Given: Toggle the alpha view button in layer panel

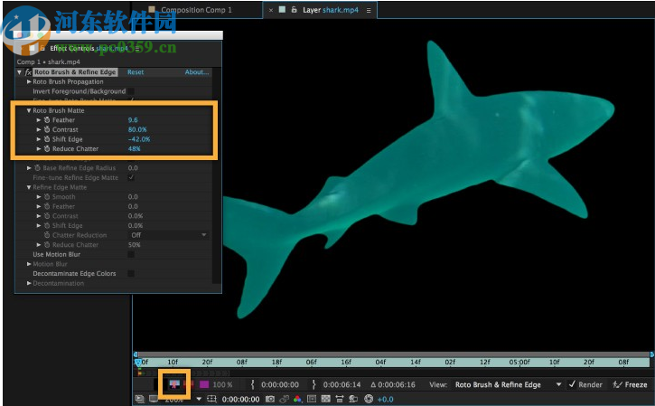Looking at the screenshot, I should pyautogui.click(x=173, y=384).
